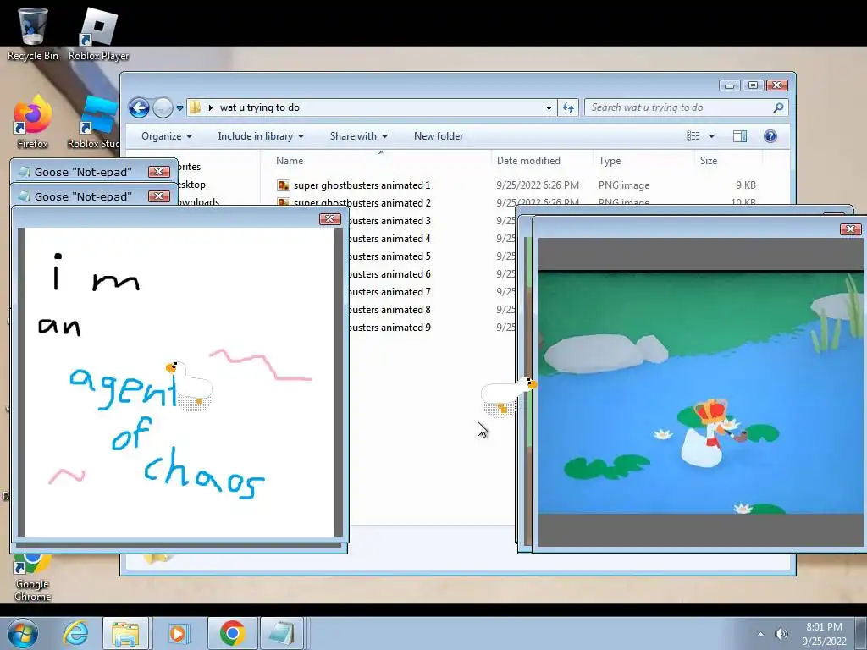Launch Internet Explorer from the taskbar

point(75,633)
